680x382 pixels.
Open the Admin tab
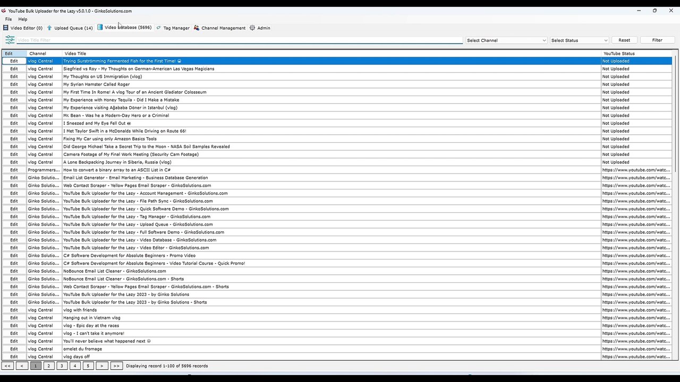pos(260,28)
